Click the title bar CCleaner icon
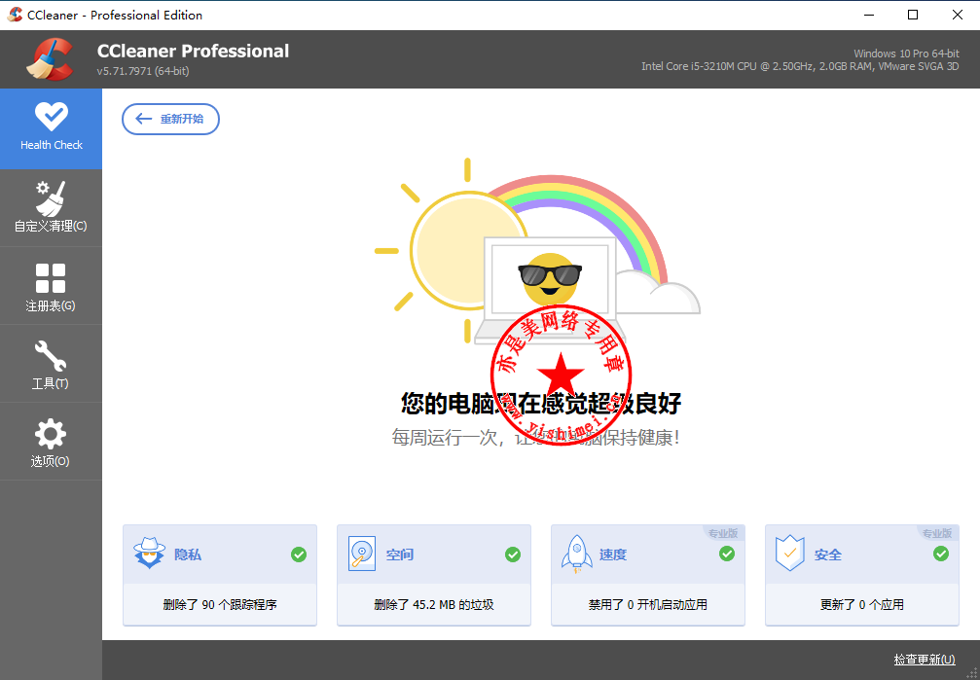 (15, 15)
